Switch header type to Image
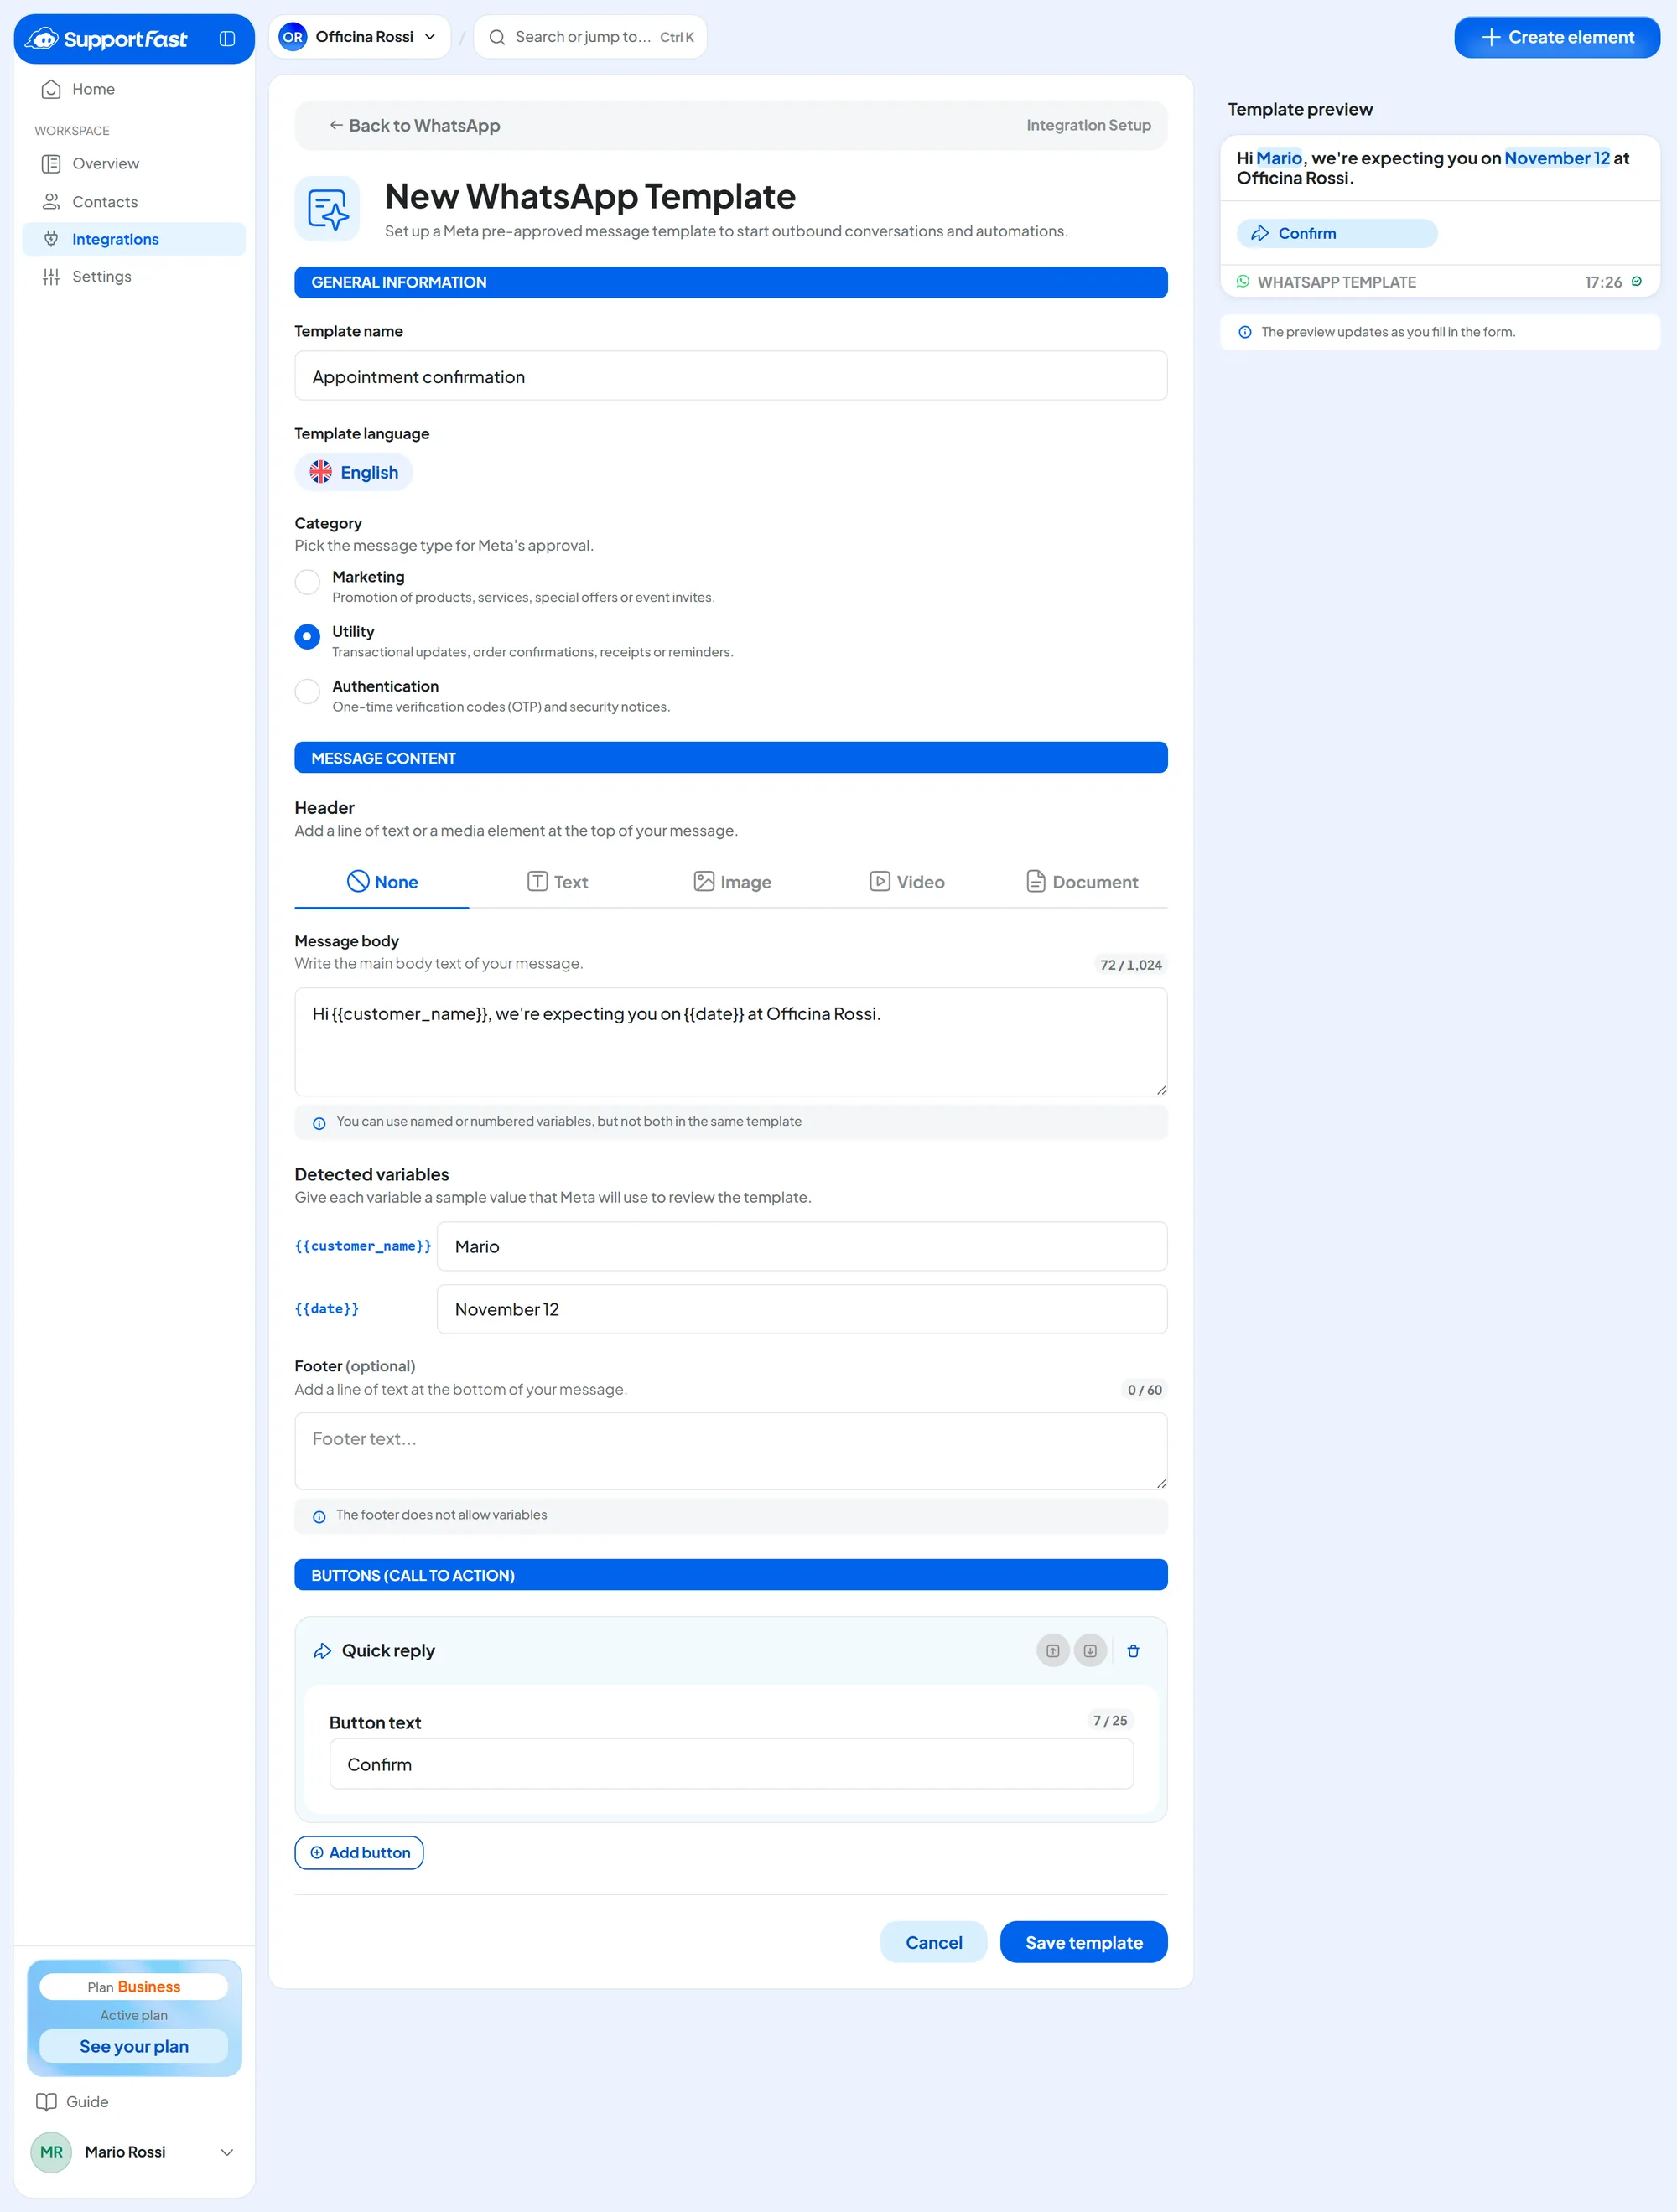This screenshot has height=2212, width=1677. pyautogui.click(x=733, y=882)
